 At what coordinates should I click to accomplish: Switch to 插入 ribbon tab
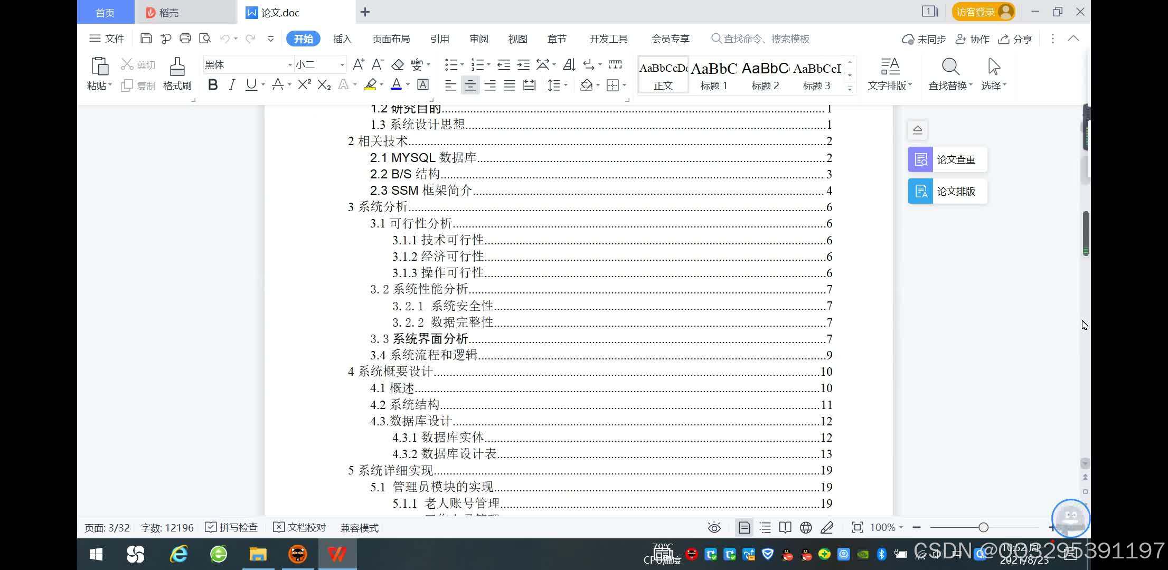[x=342, y=39]
